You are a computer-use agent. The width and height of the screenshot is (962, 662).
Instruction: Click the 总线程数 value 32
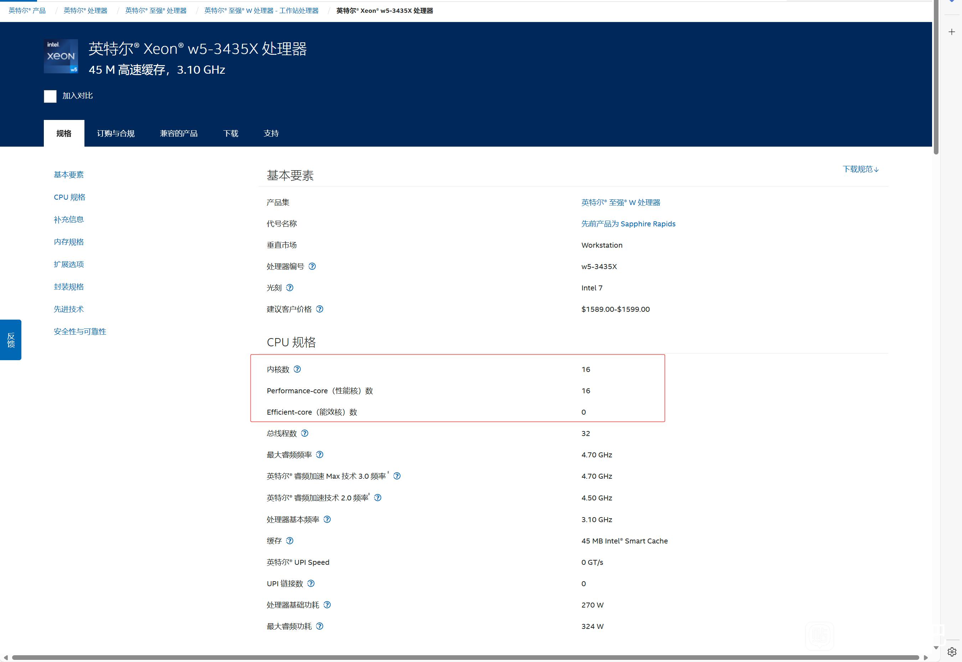tap(585, 434)
